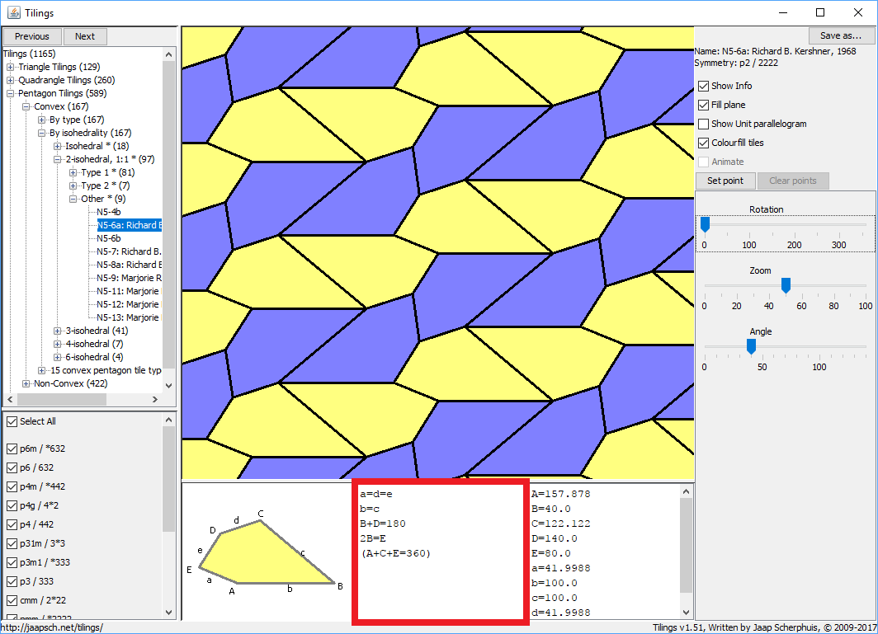Click tree panel scroll-up arrow
Image resolution: width=878 pixels, height=634 pixels.
[x=169, y=55]
